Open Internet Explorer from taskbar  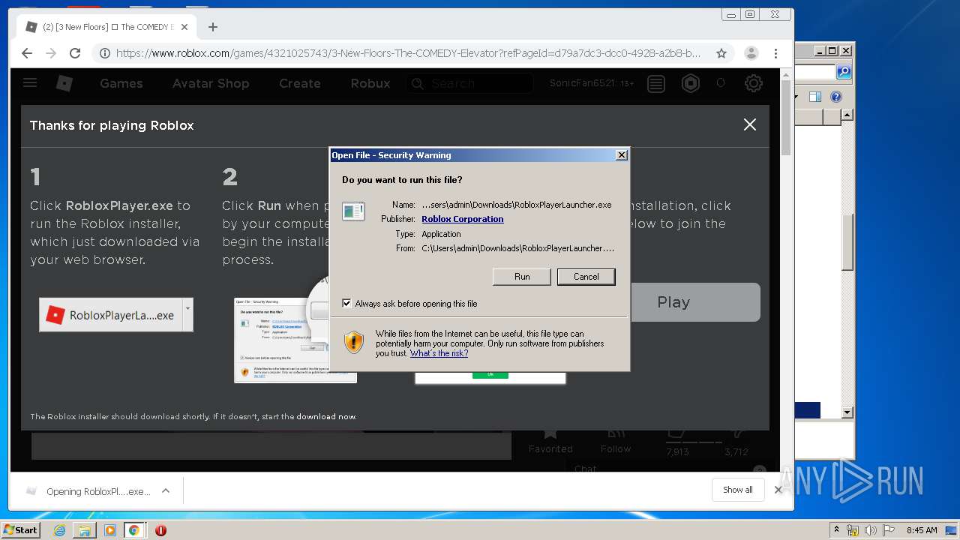(x=59, y=530)
